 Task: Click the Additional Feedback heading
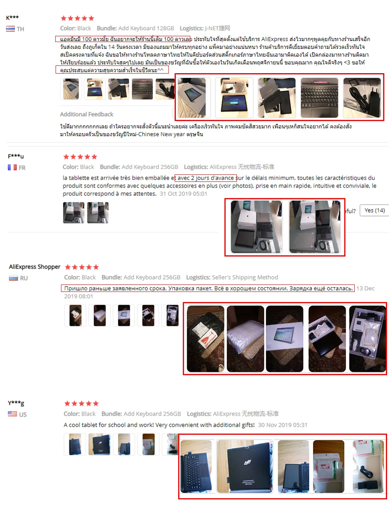(86, 114)
